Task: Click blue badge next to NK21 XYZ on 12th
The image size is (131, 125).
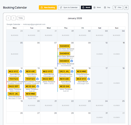Action: coord(21,71)
